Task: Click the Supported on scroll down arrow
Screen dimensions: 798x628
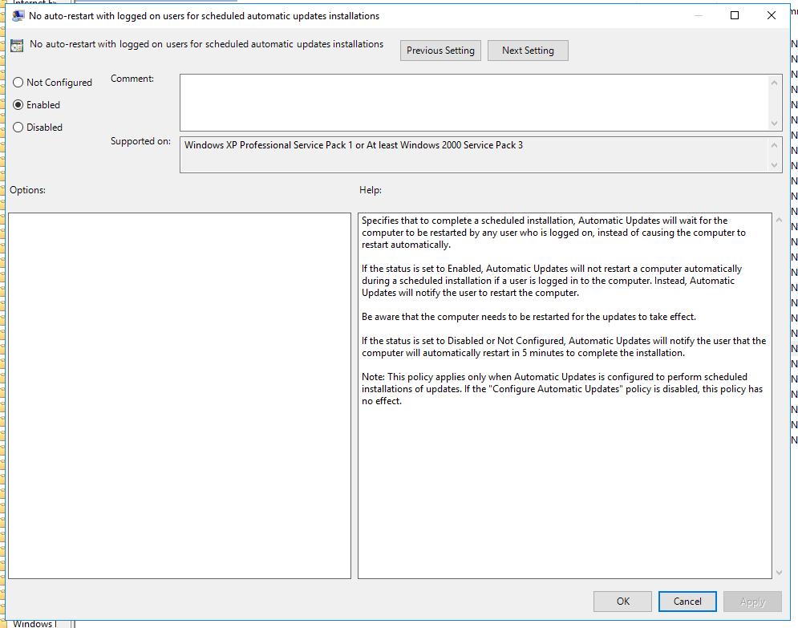Action: tap(776, 164)
